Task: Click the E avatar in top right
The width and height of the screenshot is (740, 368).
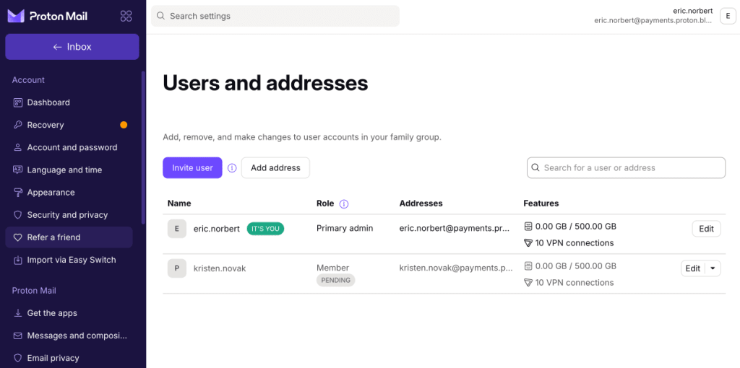Action: [727, 16]
